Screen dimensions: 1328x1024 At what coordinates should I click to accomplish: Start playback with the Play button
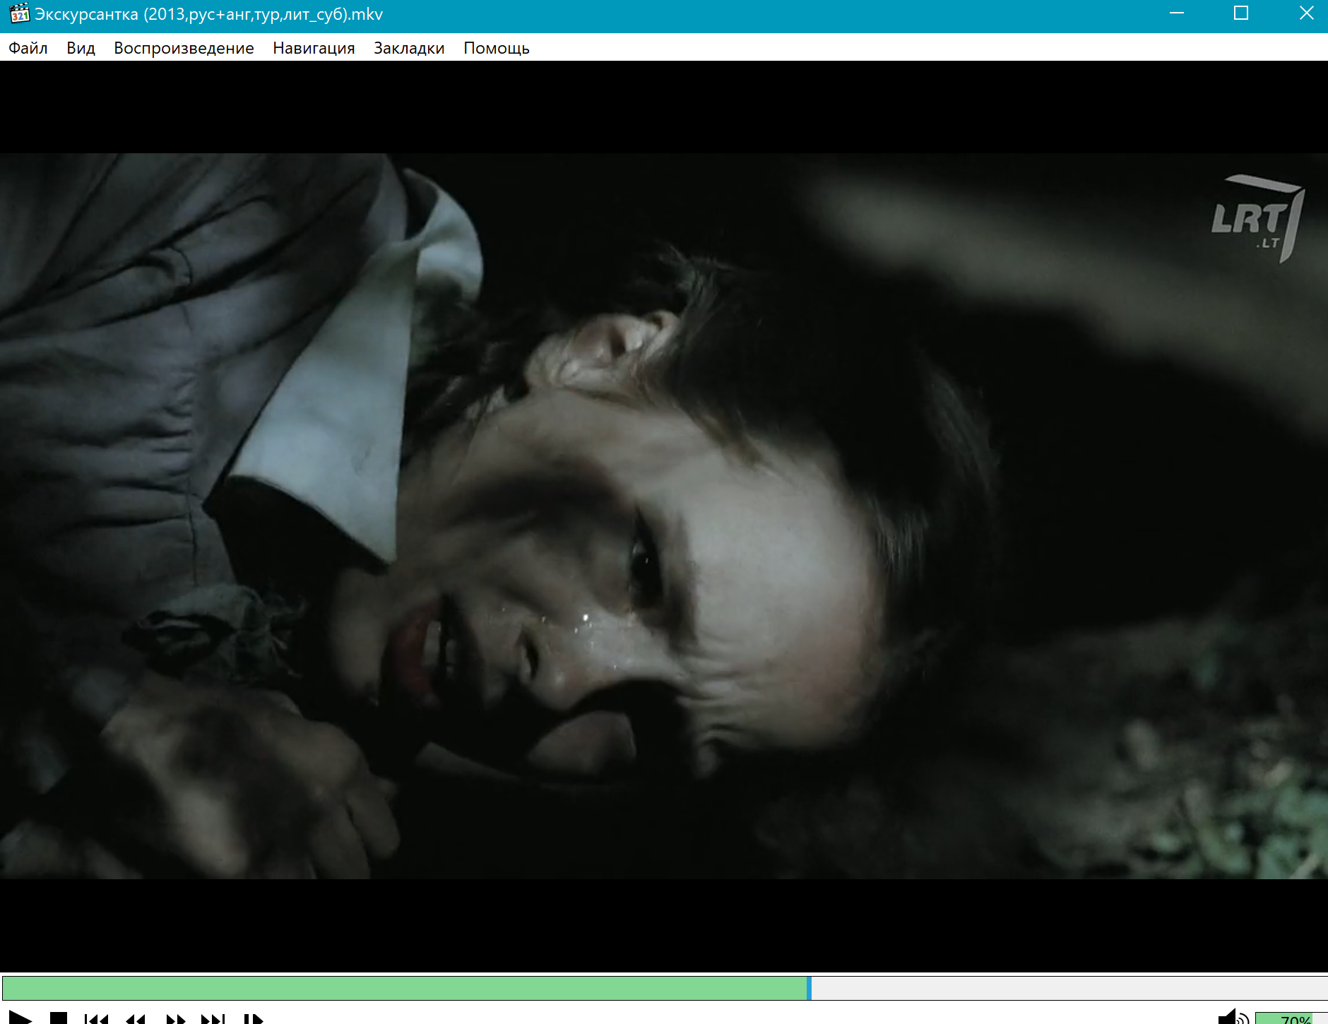(x=20, y=1018)
